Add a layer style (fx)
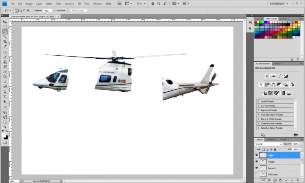This screenshot has width=305, height=183. tap(269, 180)
